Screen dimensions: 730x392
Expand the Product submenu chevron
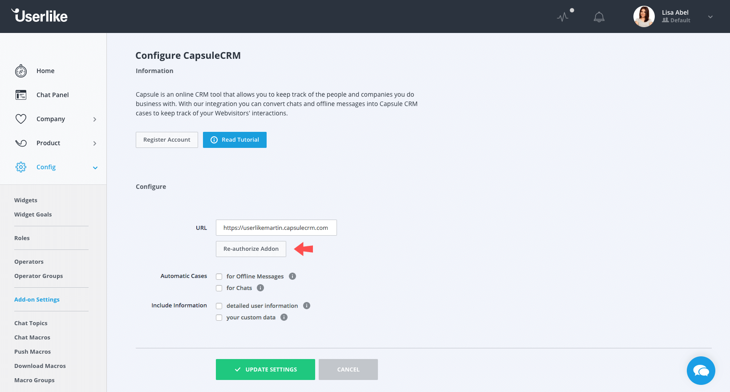point(95,143)
